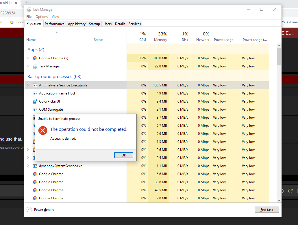298x225 pixels.
Task: Expand the Google Chrome (5) app group
Action: pyautogui.click(x=28, y=58)
